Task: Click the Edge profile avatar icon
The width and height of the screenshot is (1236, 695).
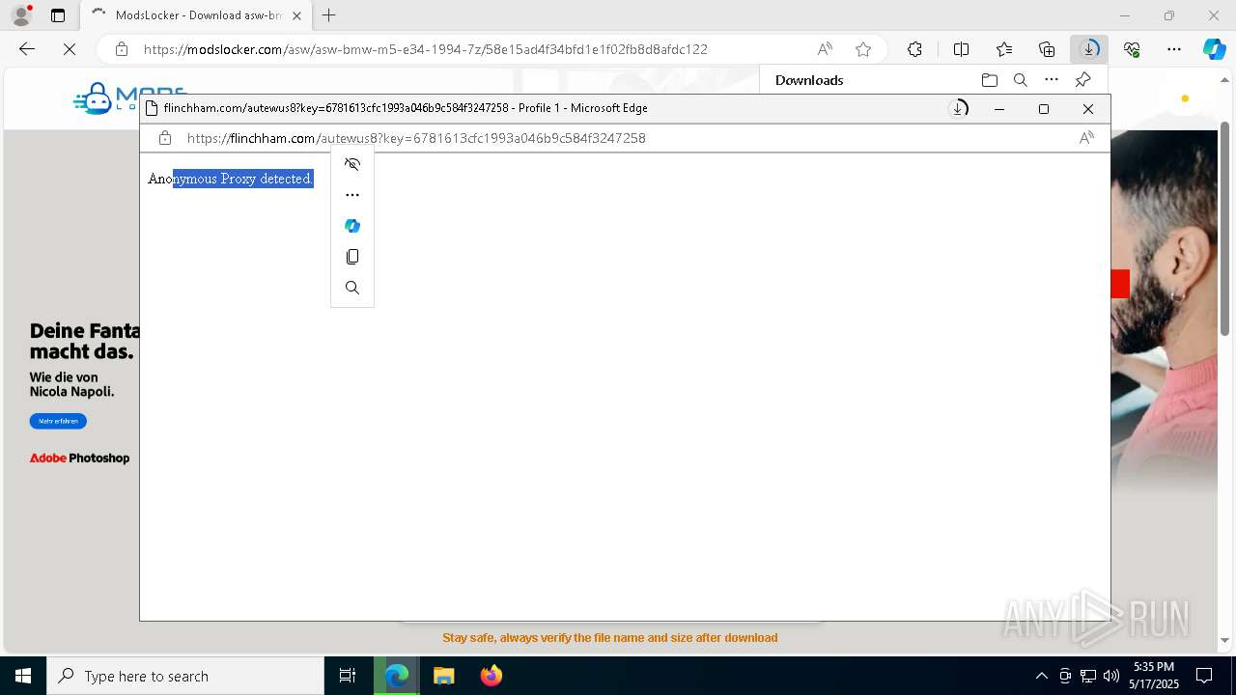Action: [x=21, y=15]
